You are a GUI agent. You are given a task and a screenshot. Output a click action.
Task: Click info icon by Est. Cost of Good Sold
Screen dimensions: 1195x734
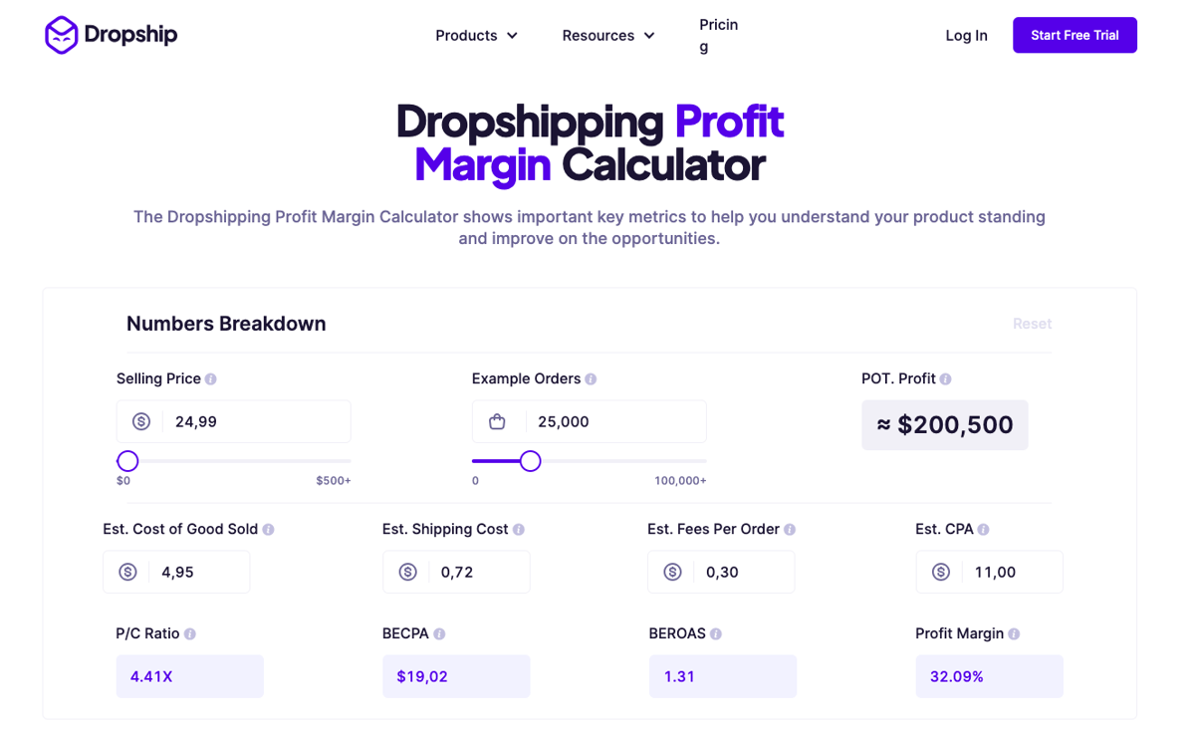[269, 530]
